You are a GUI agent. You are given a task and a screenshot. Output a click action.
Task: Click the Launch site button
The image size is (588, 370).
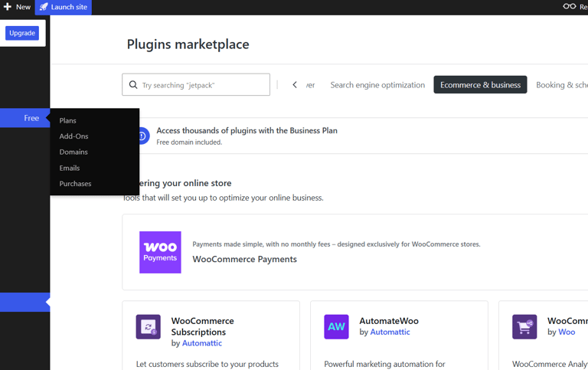64,7
